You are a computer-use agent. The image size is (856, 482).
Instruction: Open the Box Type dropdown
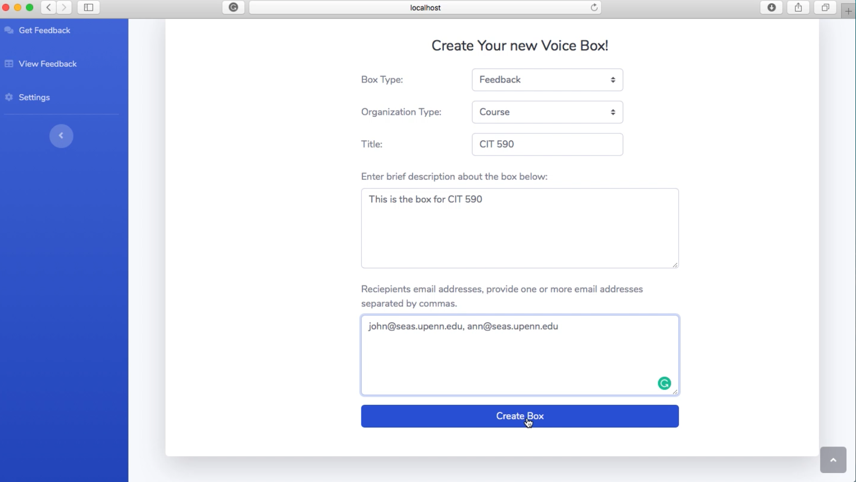pyautogui.click(x=548, y=80)
